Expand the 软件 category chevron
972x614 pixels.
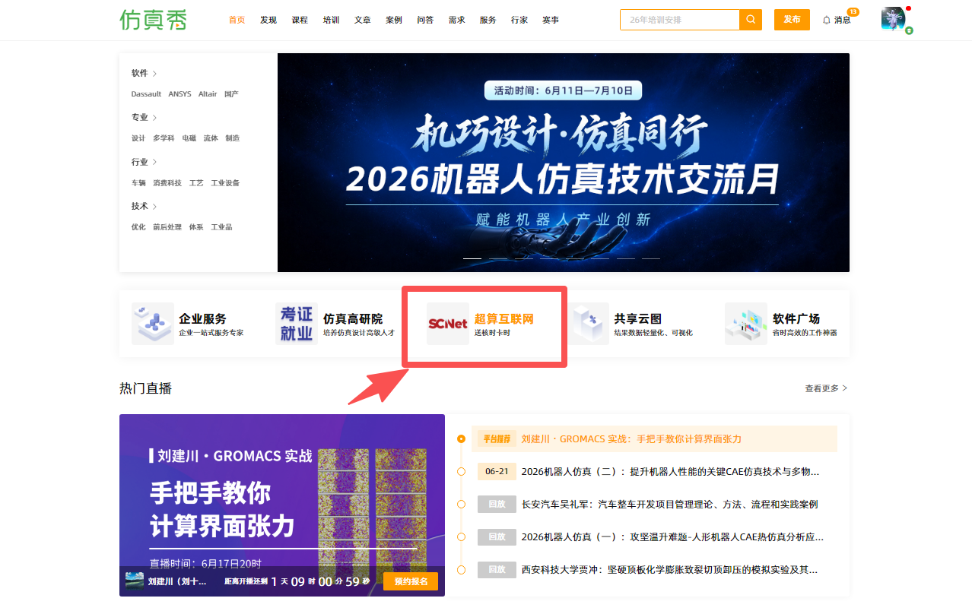tap(154, 74)
